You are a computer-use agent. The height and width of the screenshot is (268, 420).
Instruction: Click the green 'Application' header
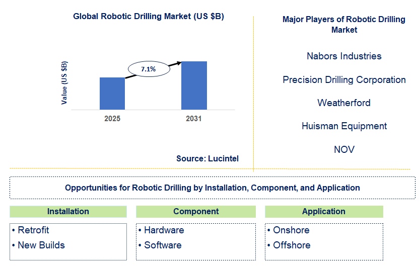[x=324, y=212]
